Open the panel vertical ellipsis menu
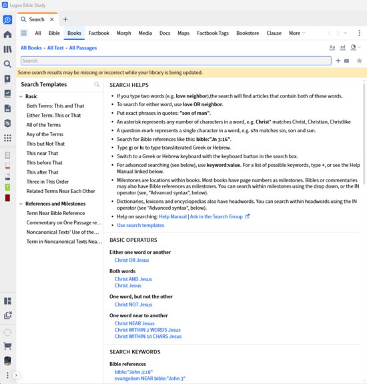 coord(359,33)
